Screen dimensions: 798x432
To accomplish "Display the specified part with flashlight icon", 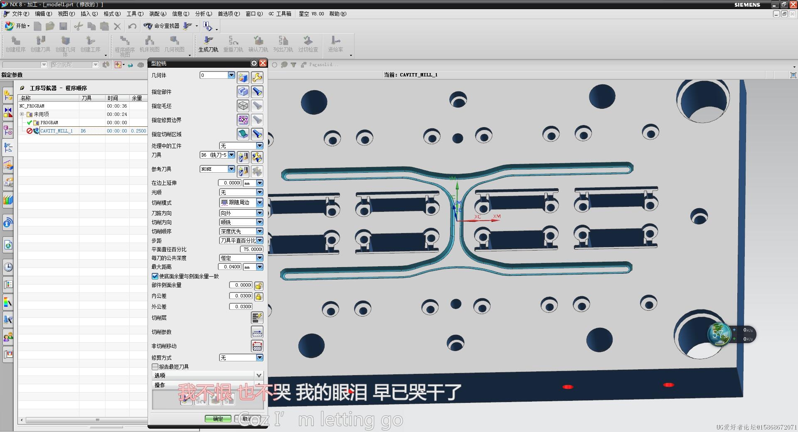I will (x=257, y=92).
